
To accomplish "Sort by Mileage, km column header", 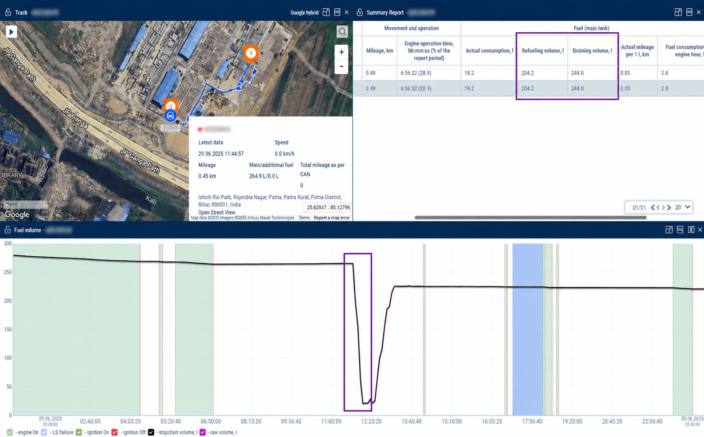I will 380,51.
